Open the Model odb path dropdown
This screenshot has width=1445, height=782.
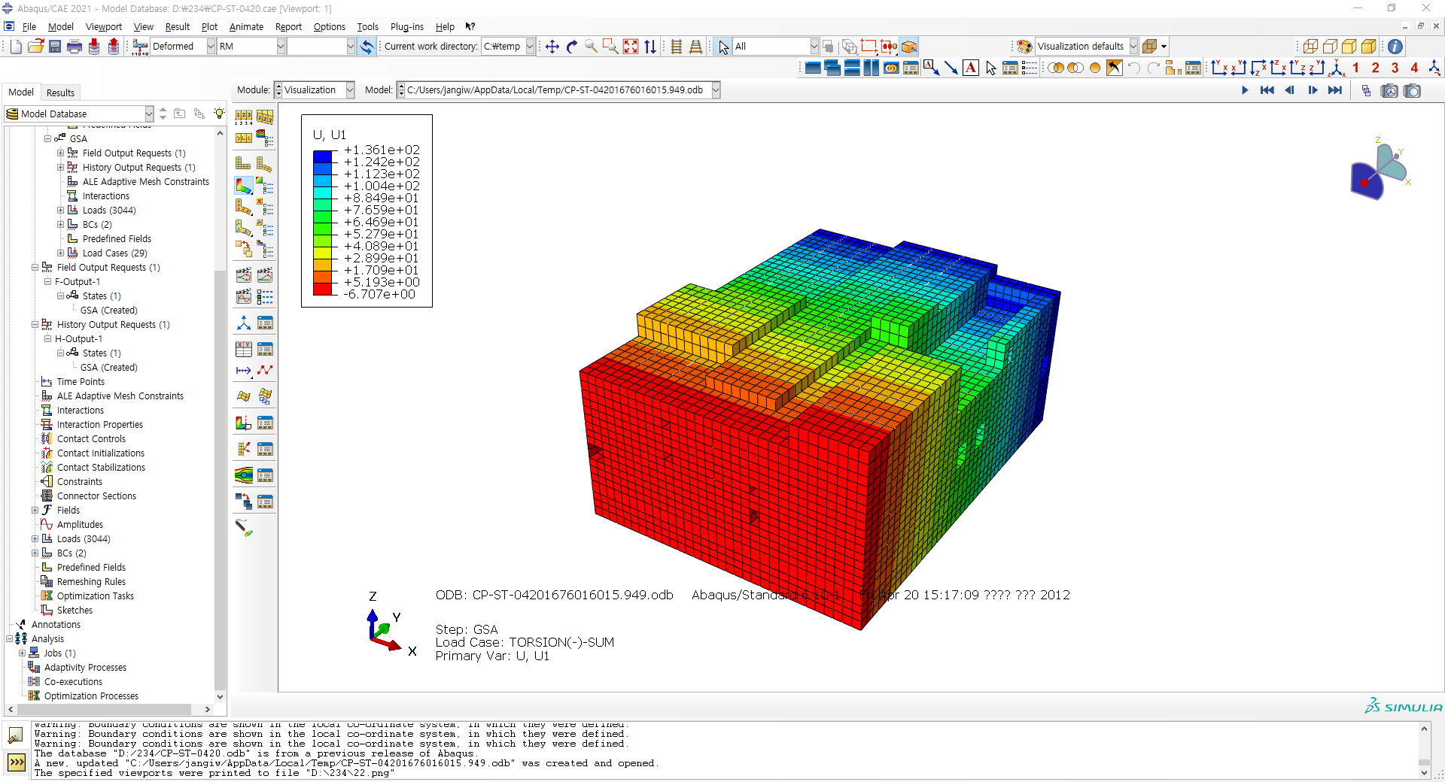(x=716, y=90)
